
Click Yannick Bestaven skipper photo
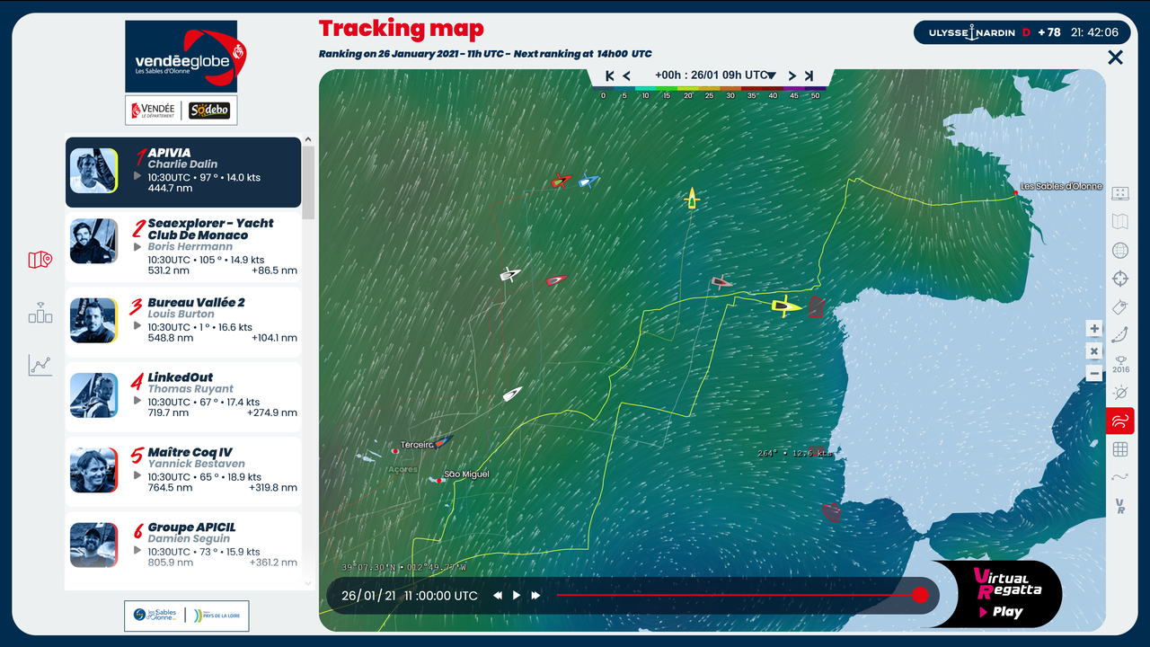click(x=94, y=470)
